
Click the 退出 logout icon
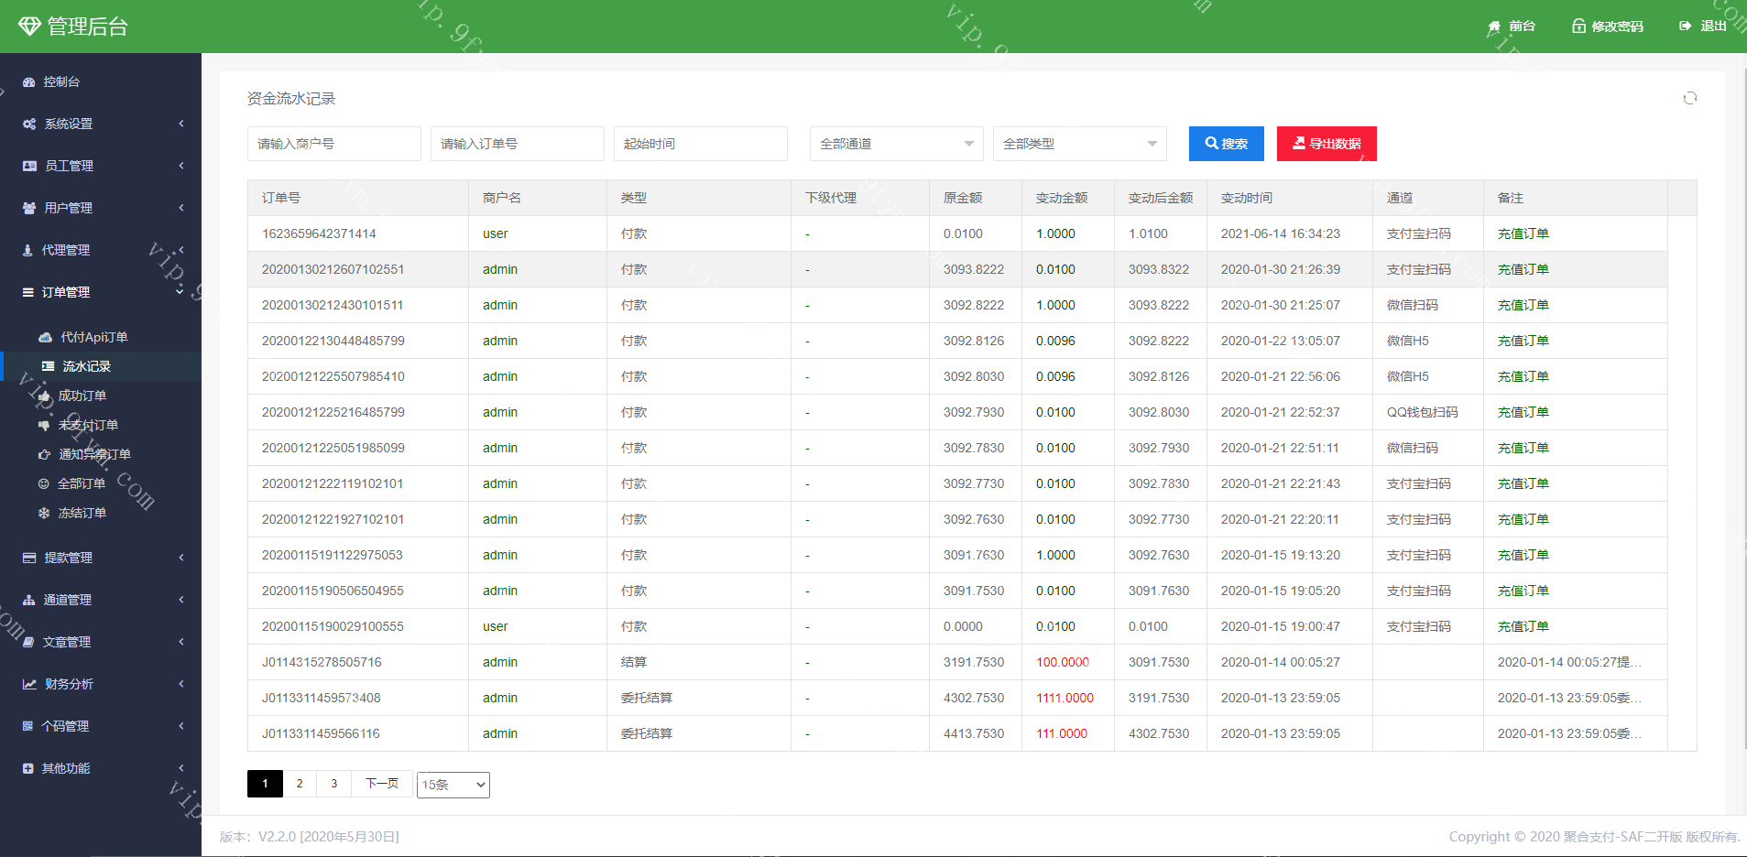pos(1685,27)
